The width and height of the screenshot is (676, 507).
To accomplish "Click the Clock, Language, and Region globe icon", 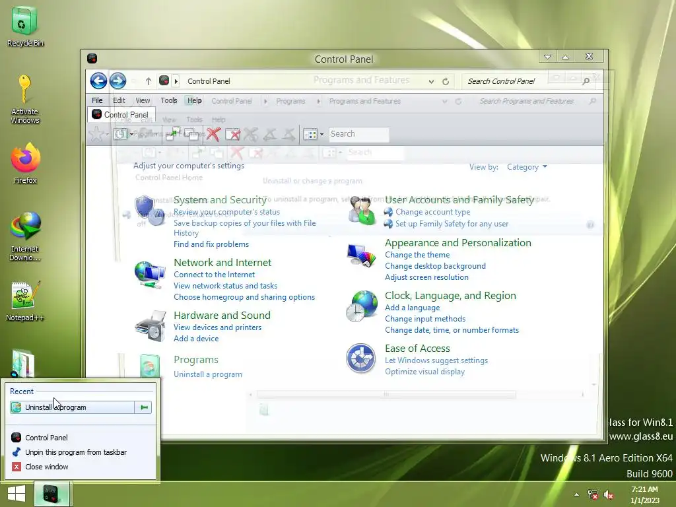I will click(x=361, y=306).
